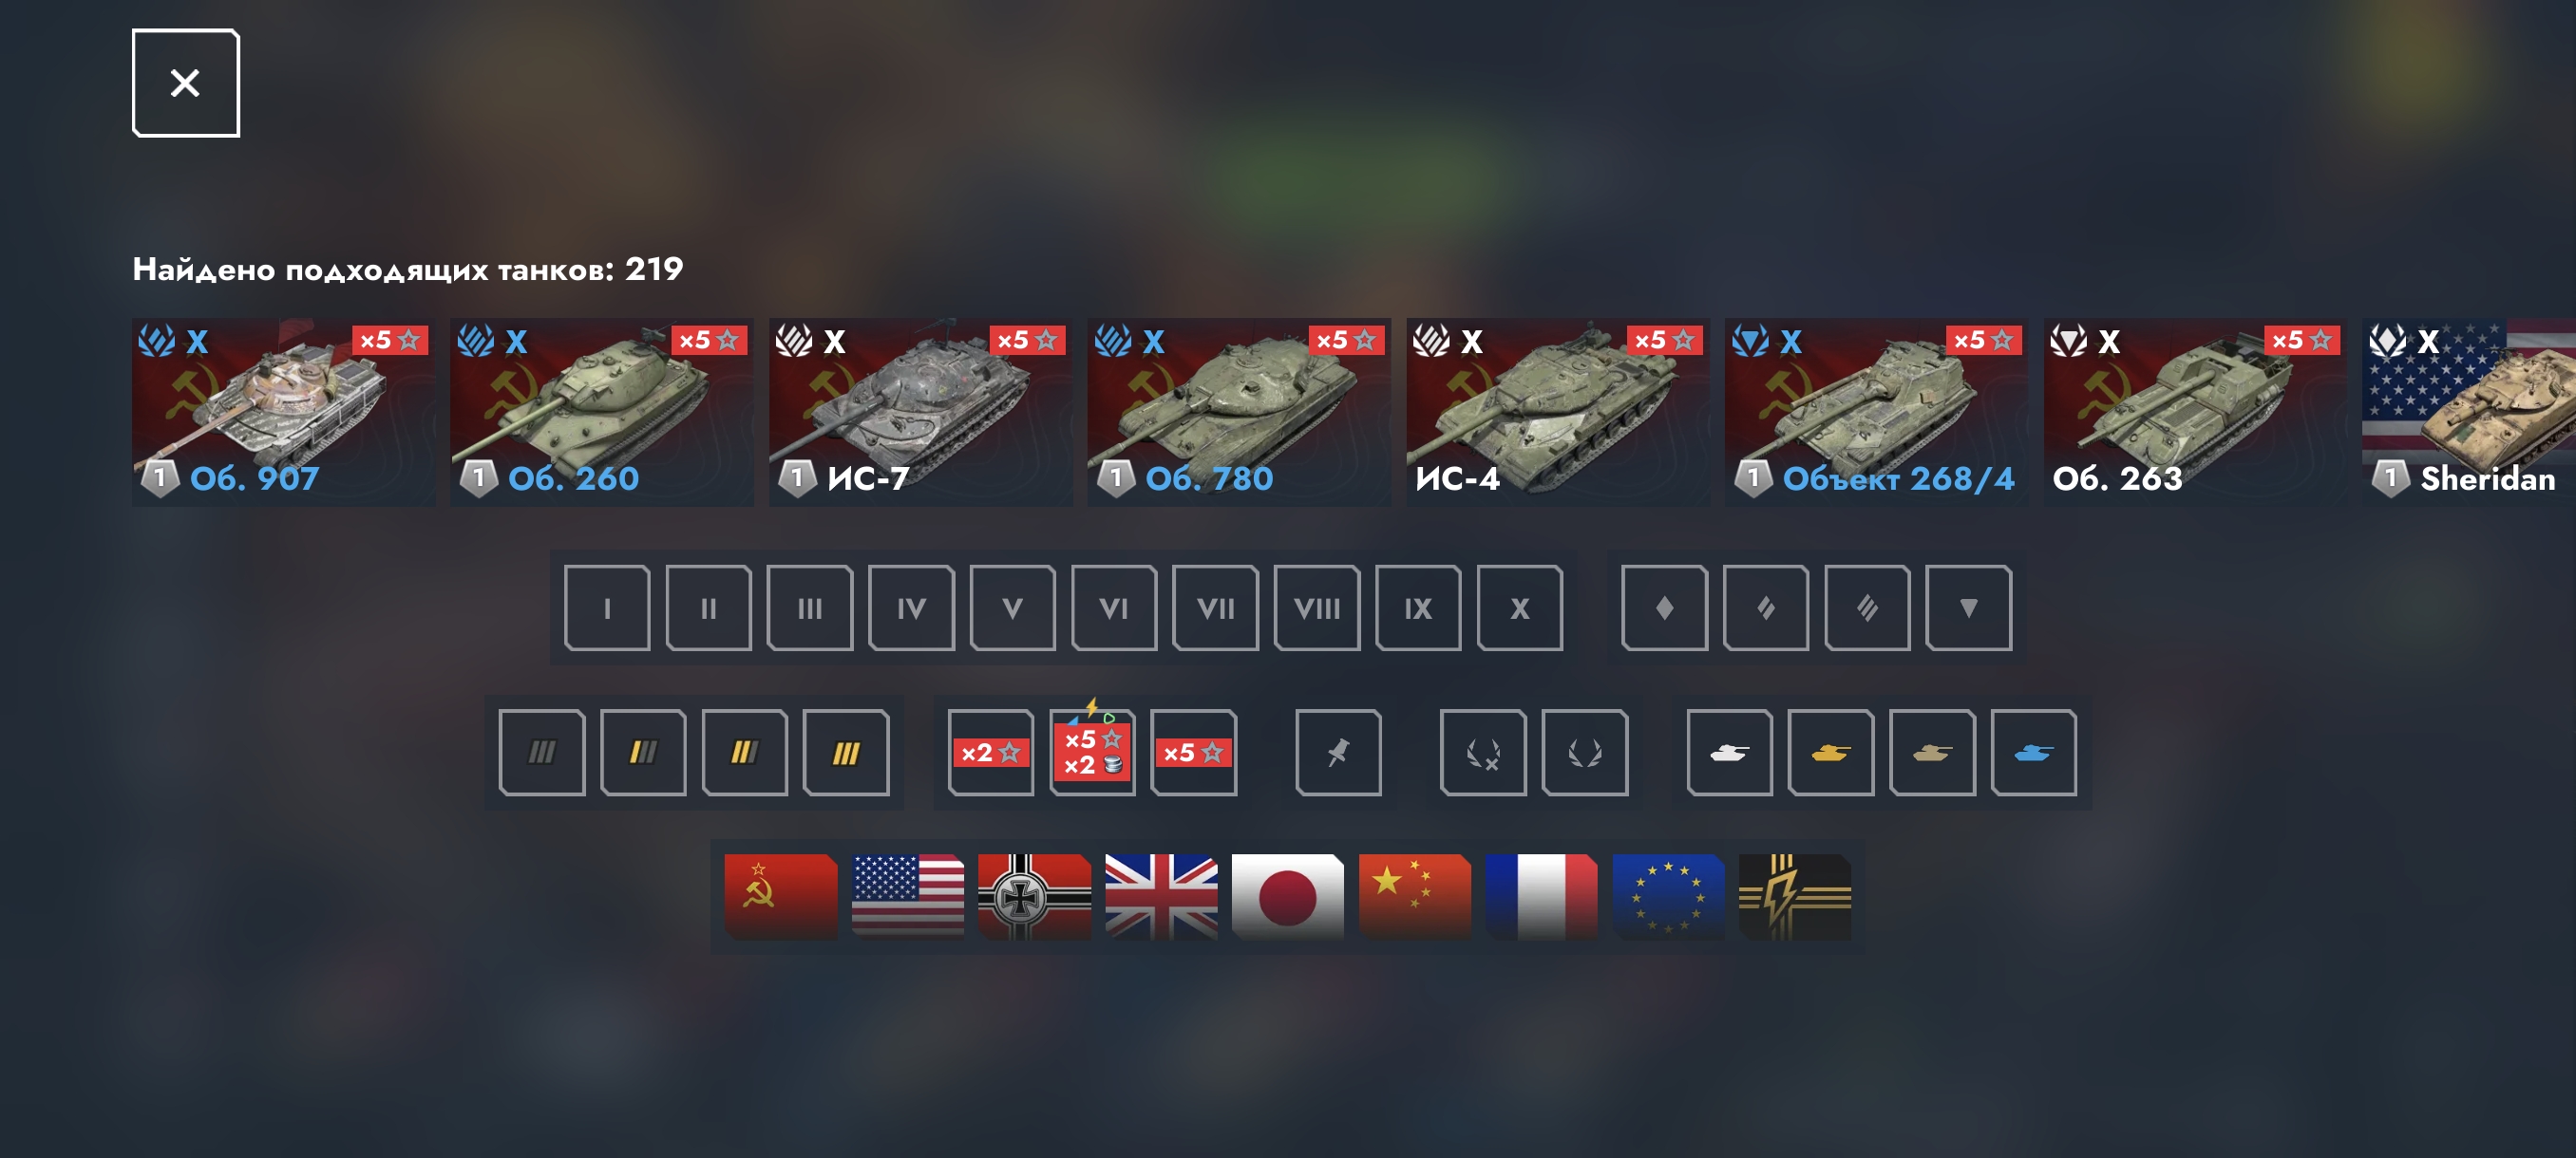Image resolution: width=2576 pixels, height=1158 pixels.
Task: Filter by Japan nation flag
Action: coord(1288,896)
